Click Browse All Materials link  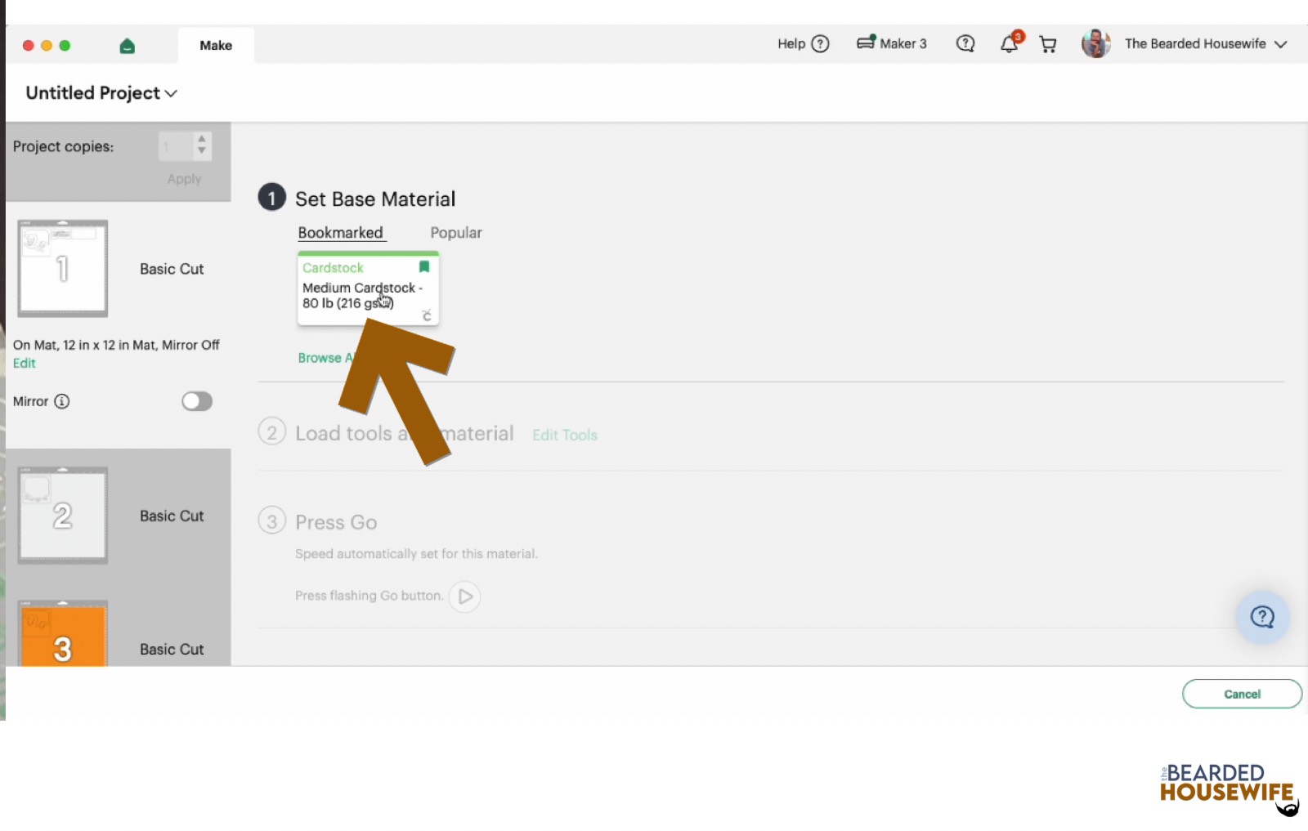pos(325,358)
